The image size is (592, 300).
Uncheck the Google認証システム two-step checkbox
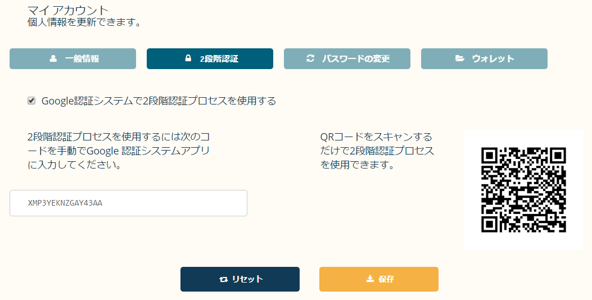pos(31,101)
